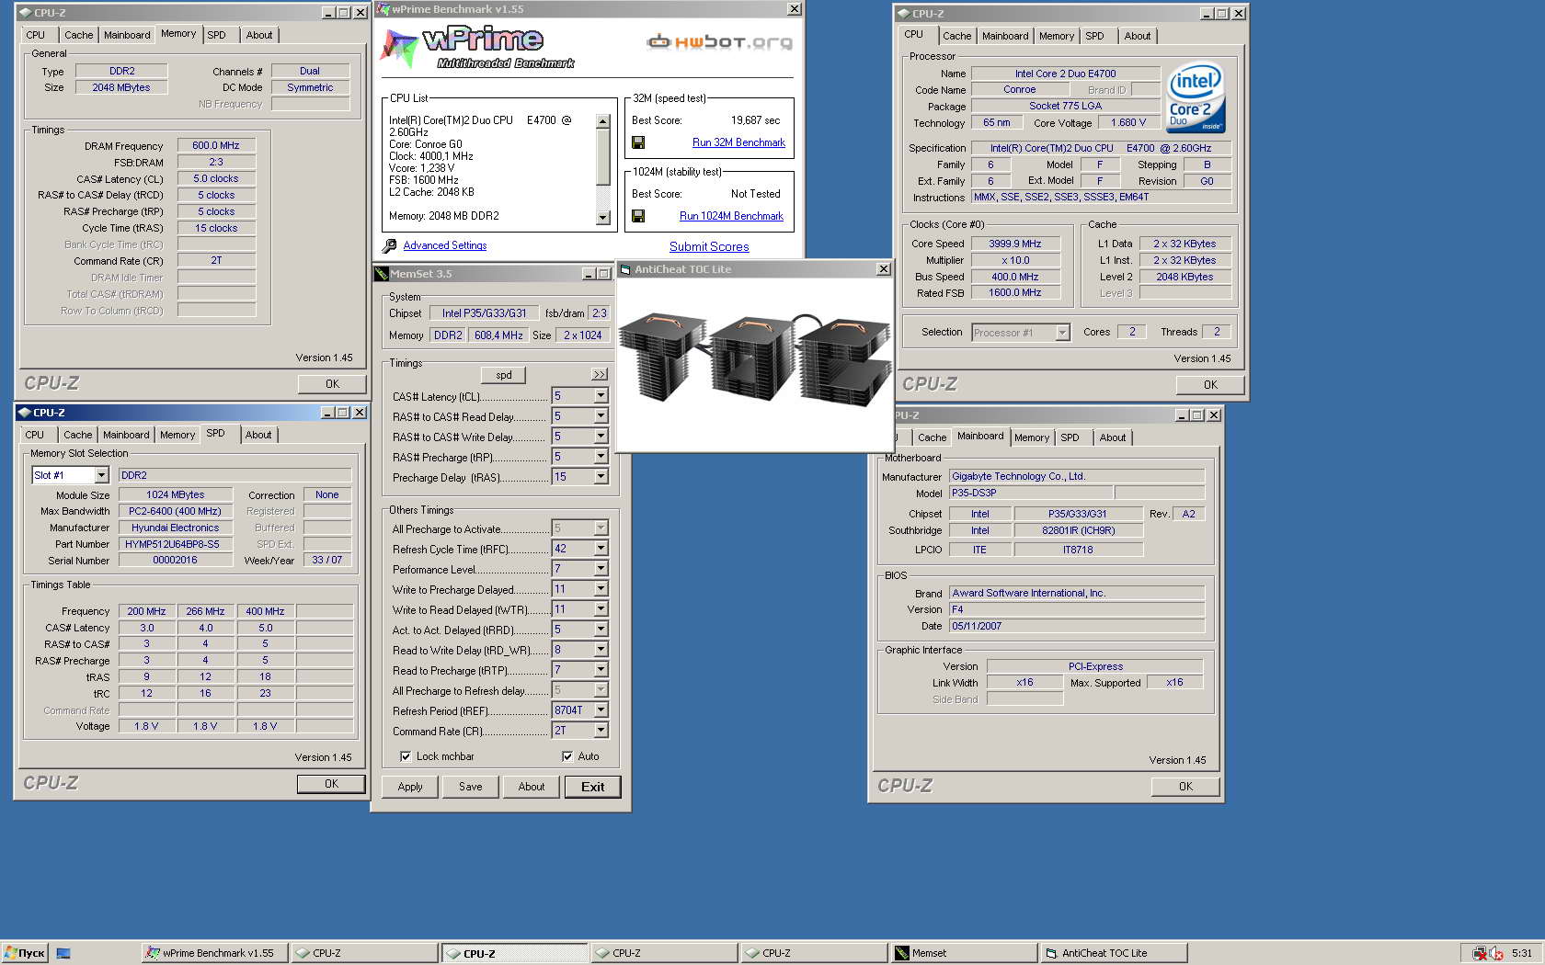This screenshot has height=965, width=1545.
Task: Open the Write to Precharge Delayed dropdown
Action: [601, 589]
